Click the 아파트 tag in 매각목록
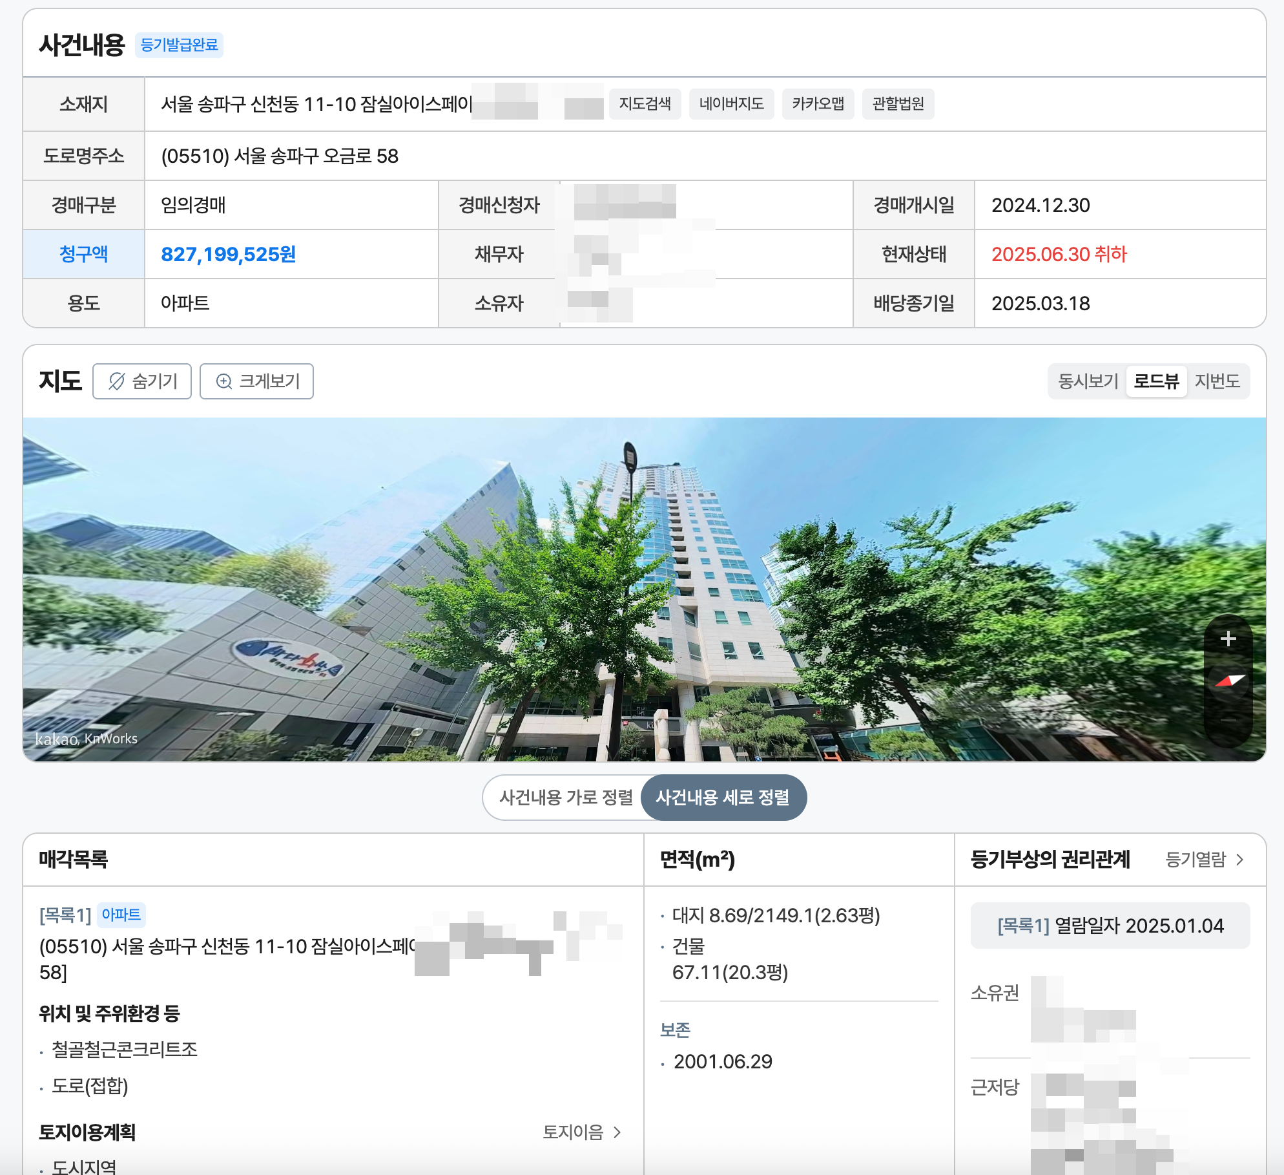Viewport: 1284px width, 1175px height. [121, 915]
